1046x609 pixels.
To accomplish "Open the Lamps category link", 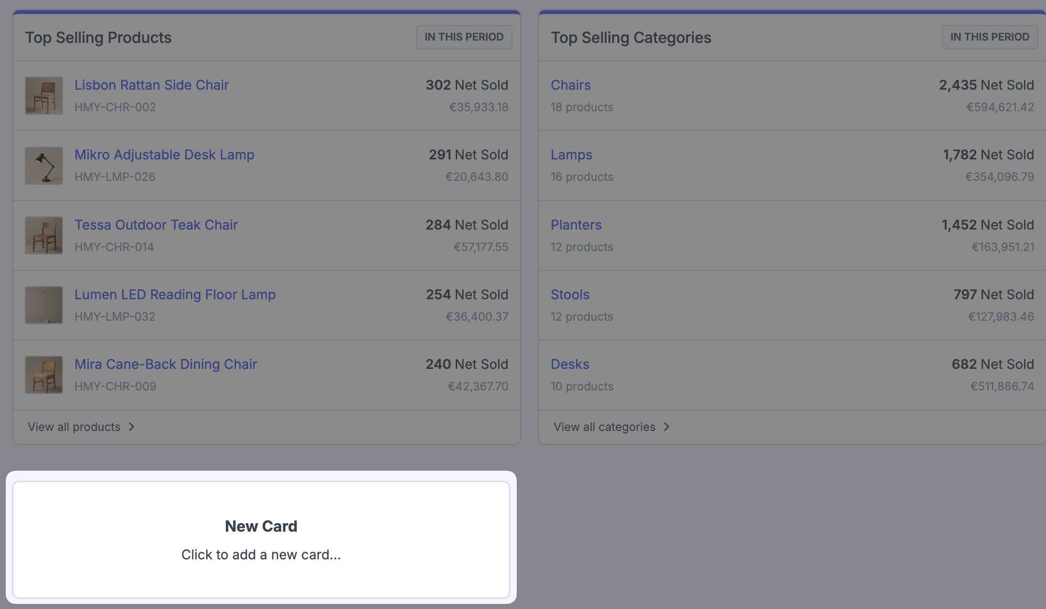I will (572, 155).
